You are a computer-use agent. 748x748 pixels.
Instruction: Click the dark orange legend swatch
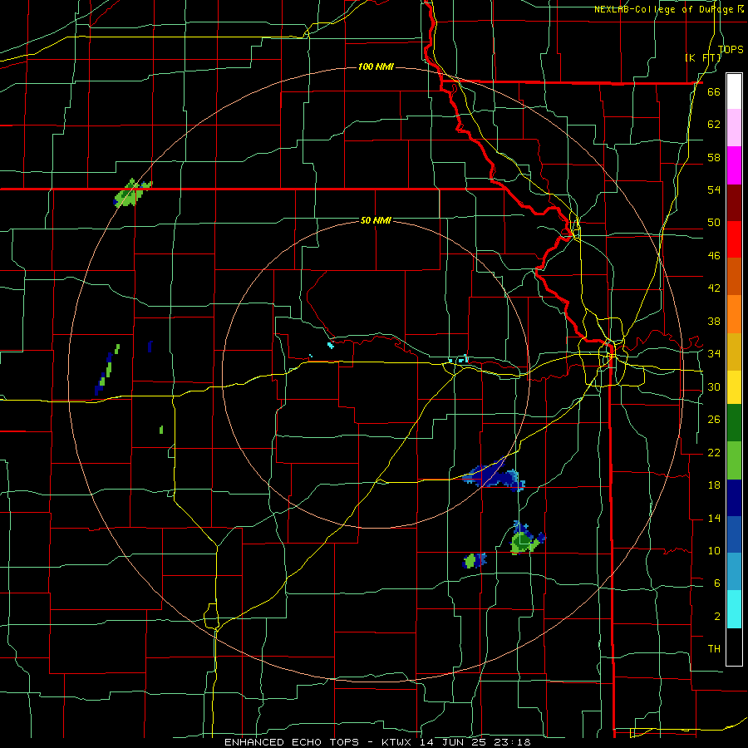734,276
